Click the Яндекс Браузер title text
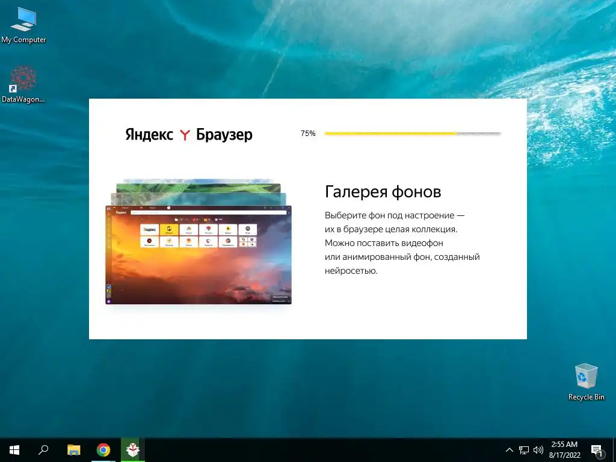This screenshot has height=462, width=616. tap(188, 135)
